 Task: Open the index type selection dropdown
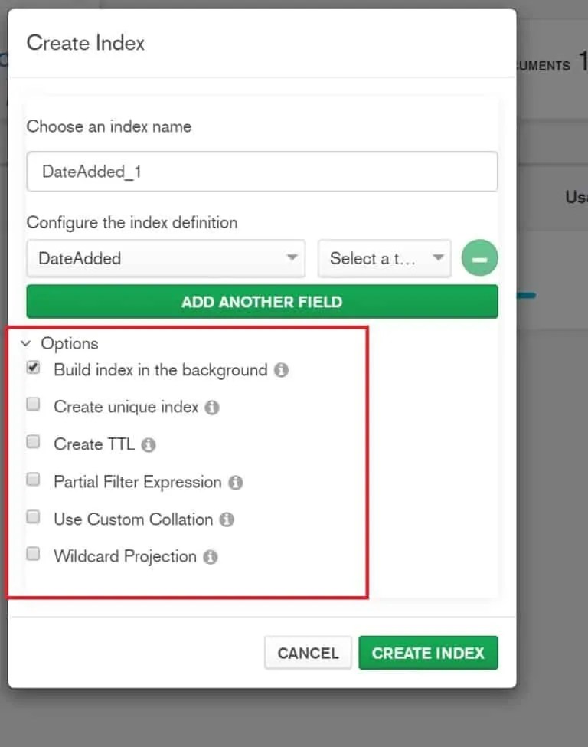pyautogui.click(x=384, y=259)
